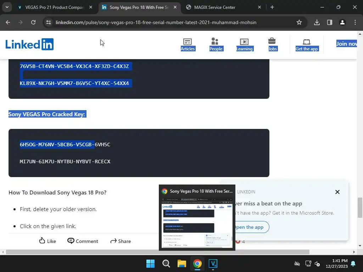Open File Explorer from taskbar

pyautogui.click(x=182, y=263)
